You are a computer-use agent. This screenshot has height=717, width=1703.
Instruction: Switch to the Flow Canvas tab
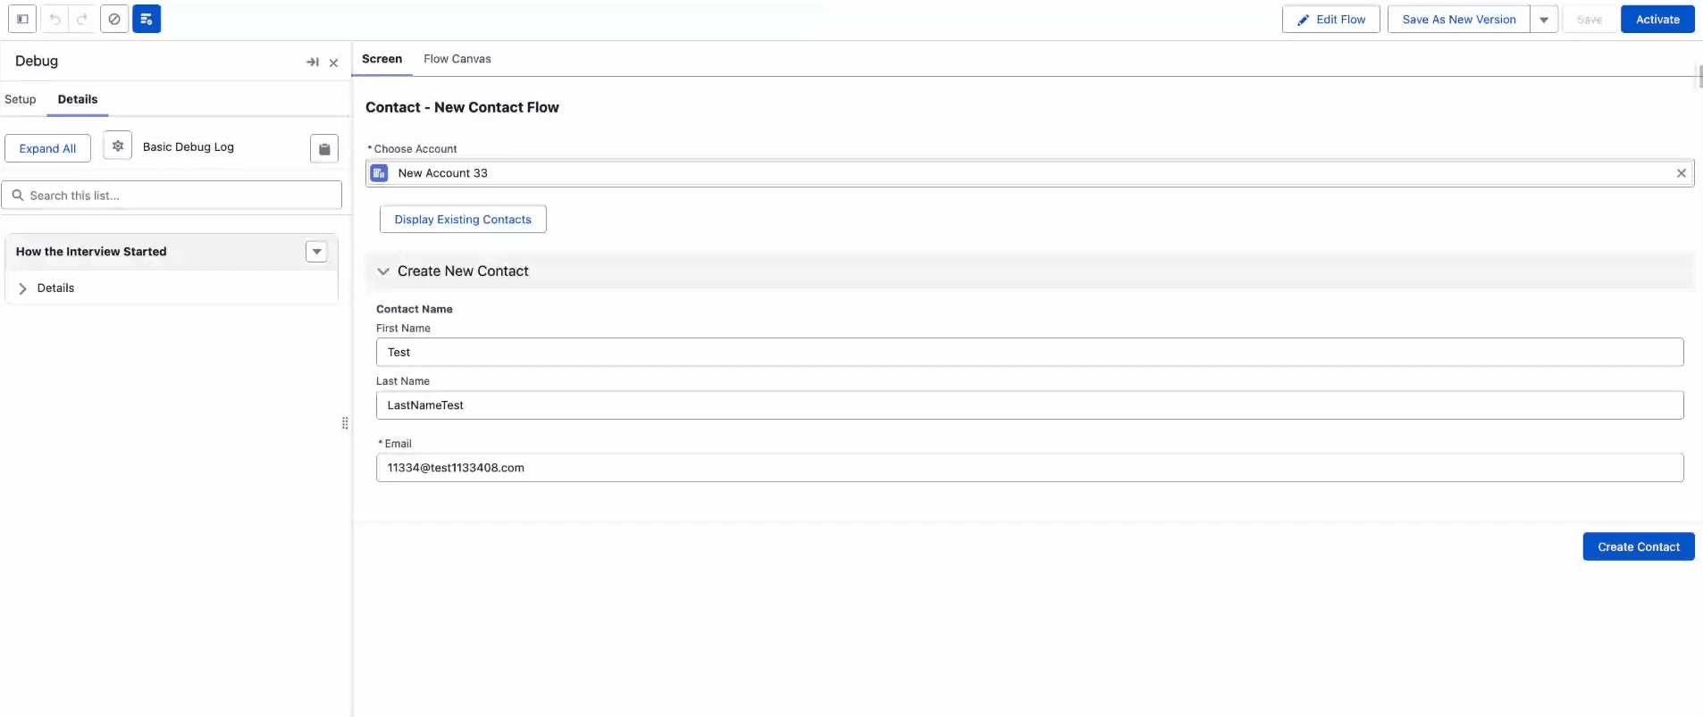pos(457,59)
